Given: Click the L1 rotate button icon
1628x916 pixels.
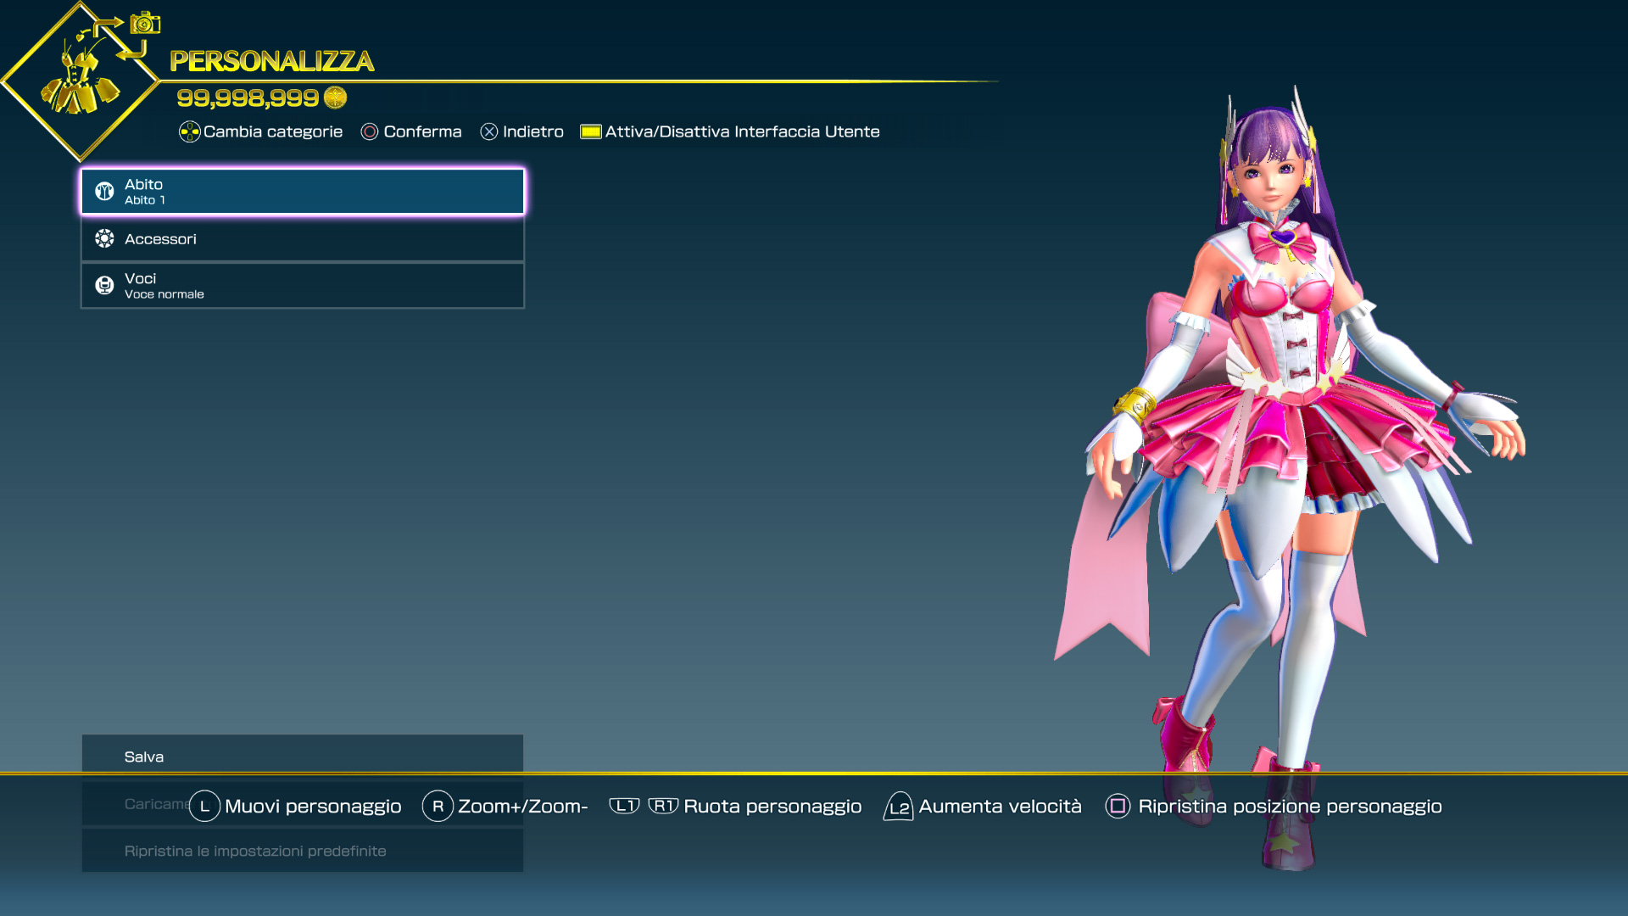Looking at the screenshot, I should click(x=625, y=806).
